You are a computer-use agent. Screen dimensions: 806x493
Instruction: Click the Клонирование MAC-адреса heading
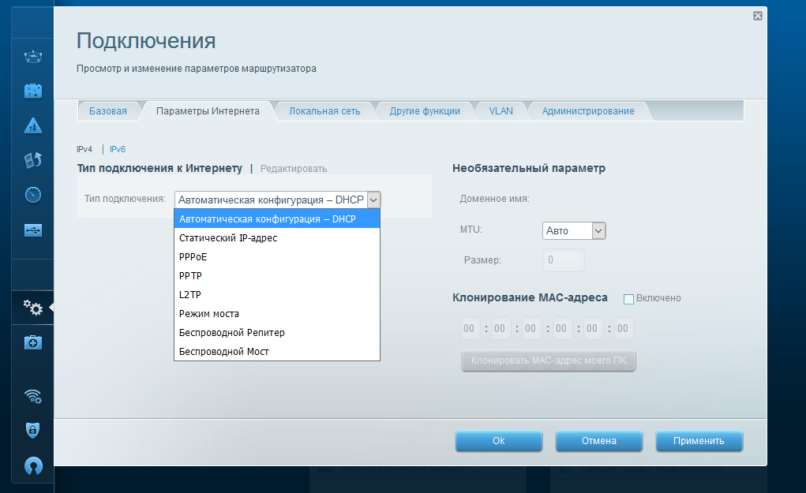point(530,297)
